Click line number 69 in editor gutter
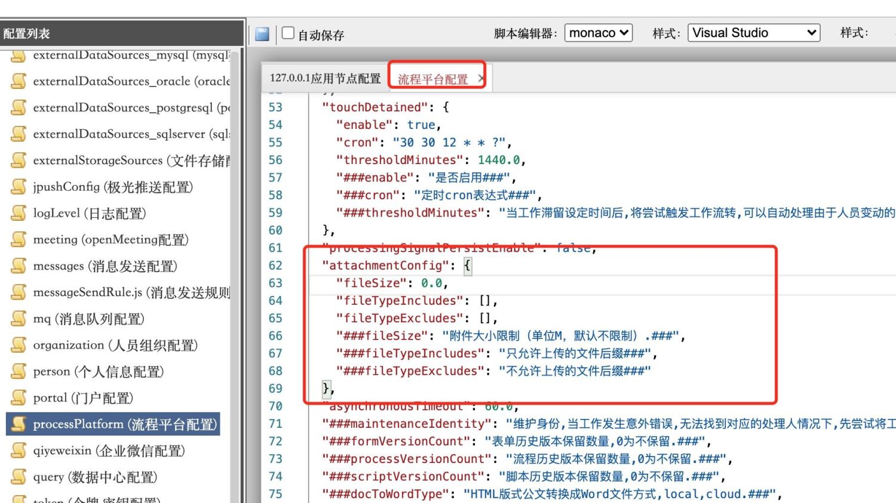This screenshot has height=503, width=896. (x=275, y=388)
